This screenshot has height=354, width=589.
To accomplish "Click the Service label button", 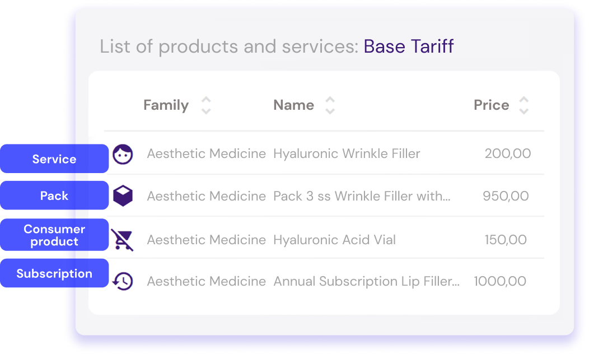I will 54,159.
